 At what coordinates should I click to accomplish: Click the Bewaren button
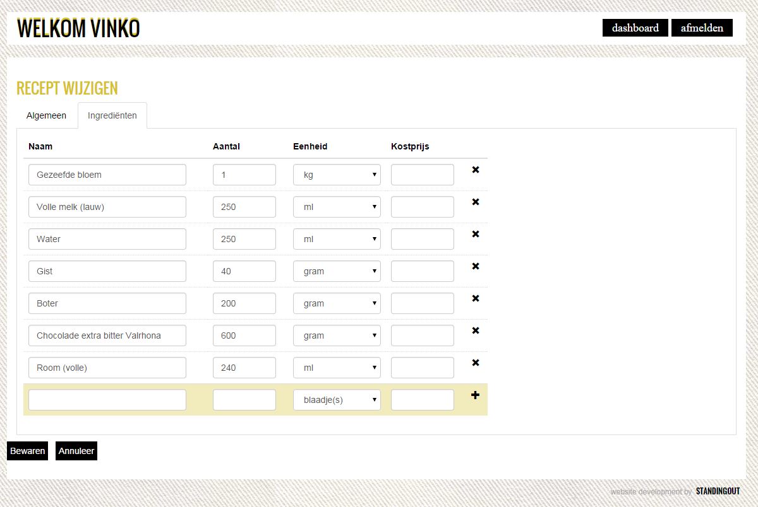(x=28, y=451)
